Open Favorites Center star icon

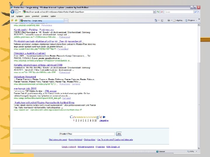point(12,20)
